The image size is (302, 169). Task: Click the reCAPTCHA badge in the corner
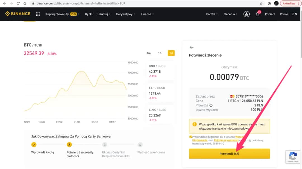(x=293, y=157)
